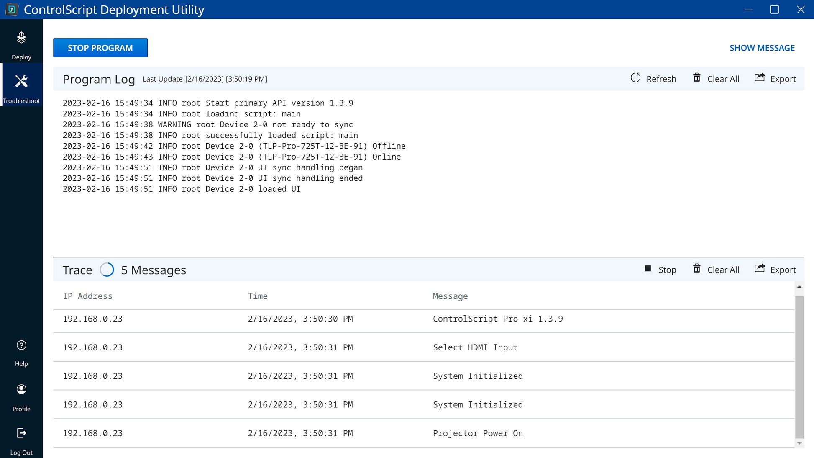
Task: Click the Help label in sidebar
Action: coord(21,364)
